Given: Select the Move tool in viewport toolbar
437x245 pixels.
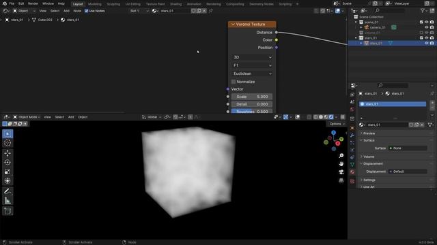Looking at the screenshot, I should (x=8, y=153).
